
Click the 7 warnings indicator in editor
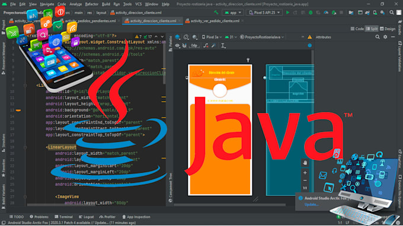[138, 37]
